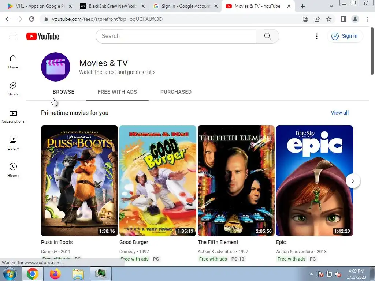Open Subscriptions in the sidebar
This screenshot has width=375, height=281.
(13, 116)
